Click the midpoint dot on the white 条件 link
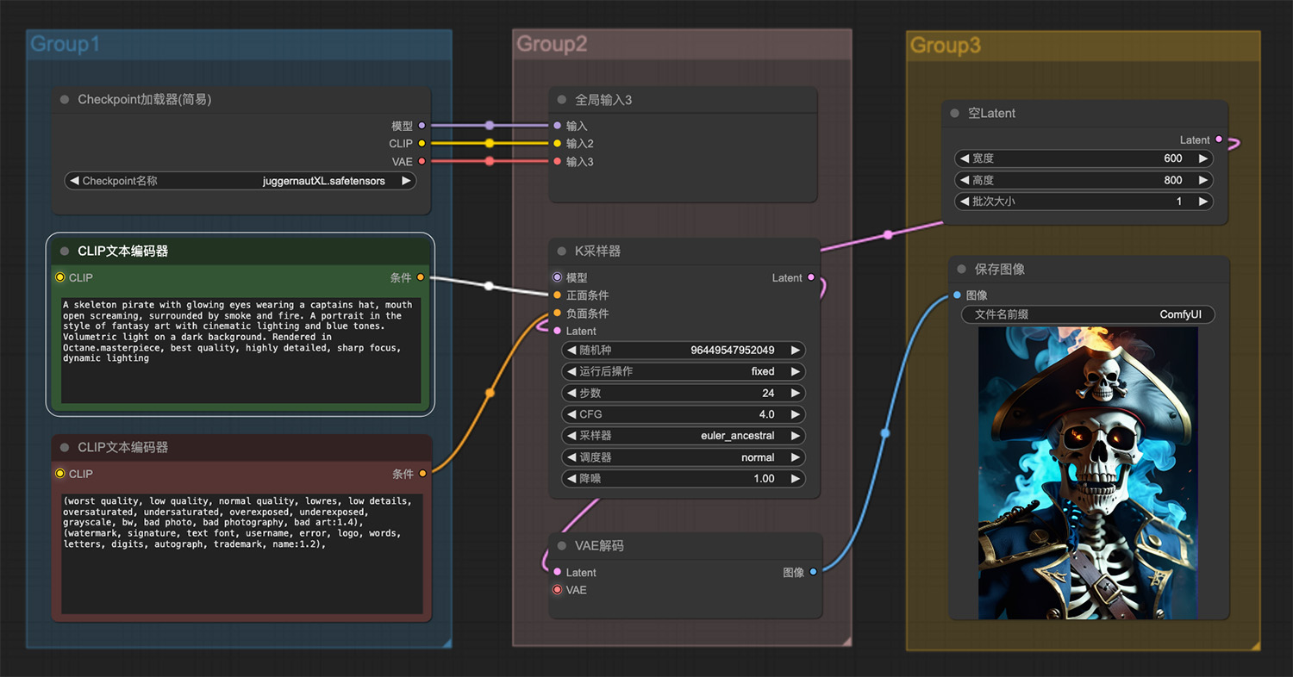This screenshot has width=1293, height=677. coord(489,286)
